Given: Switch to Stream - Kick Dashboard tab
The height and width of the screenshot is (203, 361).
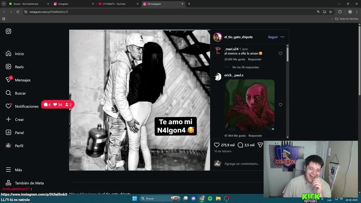Looking at the screenshot, I should 28,4.
